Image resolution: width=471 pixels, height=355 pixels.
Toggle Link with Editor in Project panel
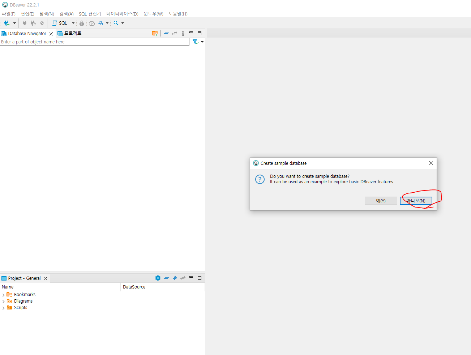[183, 278]
